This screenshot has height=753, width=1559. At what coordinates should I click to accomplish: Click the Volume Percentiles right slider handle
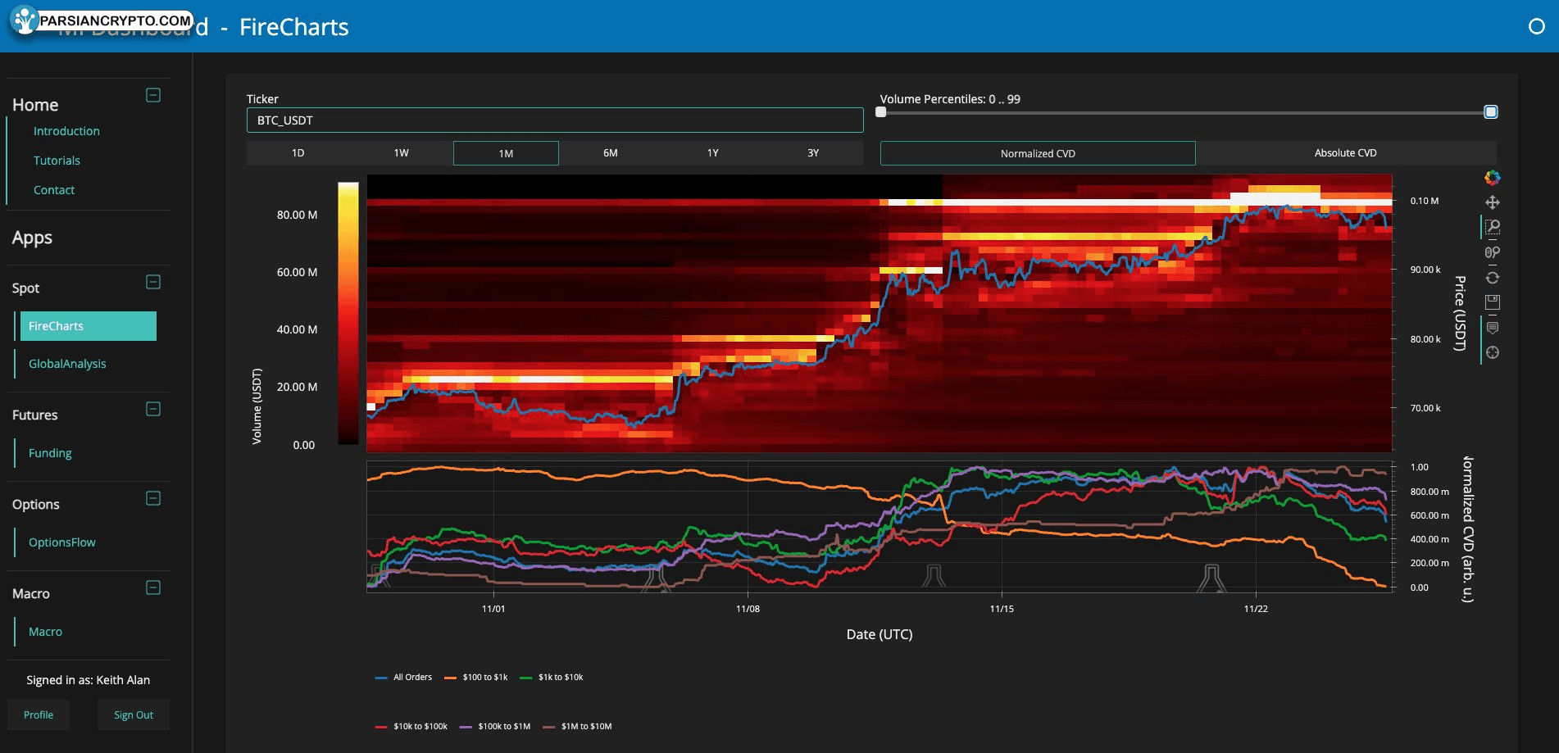tap(1491, 112)
